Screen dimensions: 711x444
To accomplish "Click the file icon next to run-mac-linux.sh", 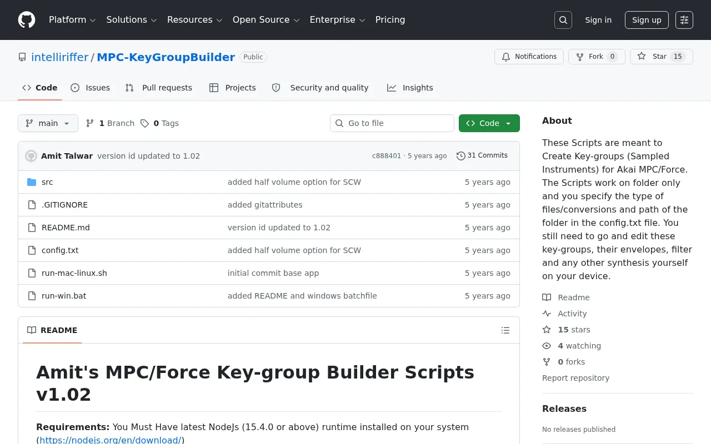I will pyautogui.click(x=32, y=273).
